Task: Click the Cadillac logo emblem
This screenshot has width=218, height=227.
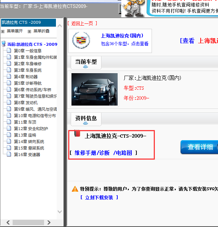Action: [81, 40]
